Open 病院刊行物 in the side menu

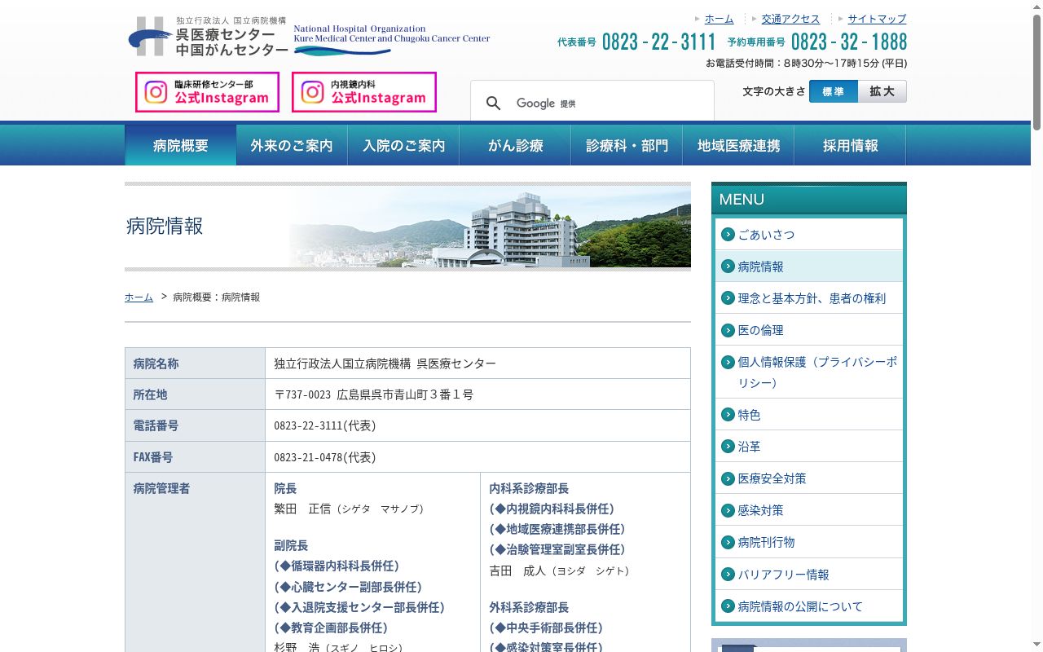coord(809,542)
